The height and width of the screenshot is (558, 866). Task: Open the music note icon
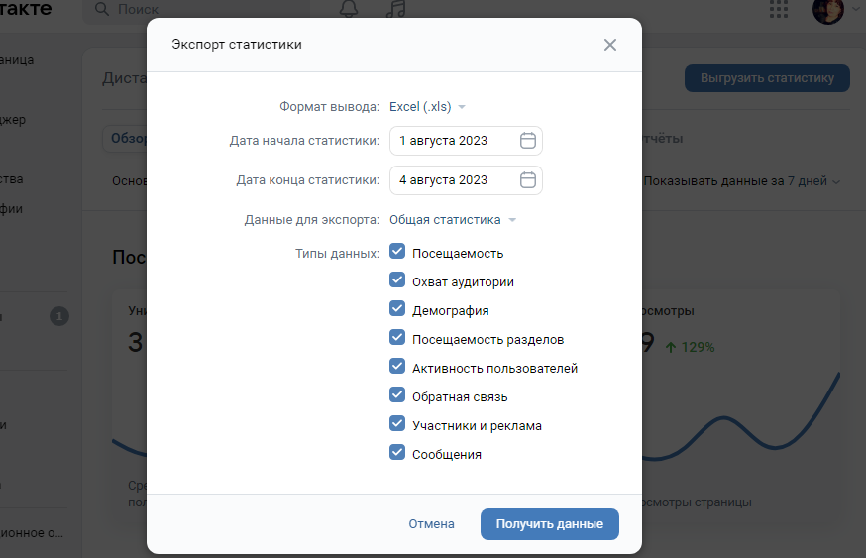[396, 8]
